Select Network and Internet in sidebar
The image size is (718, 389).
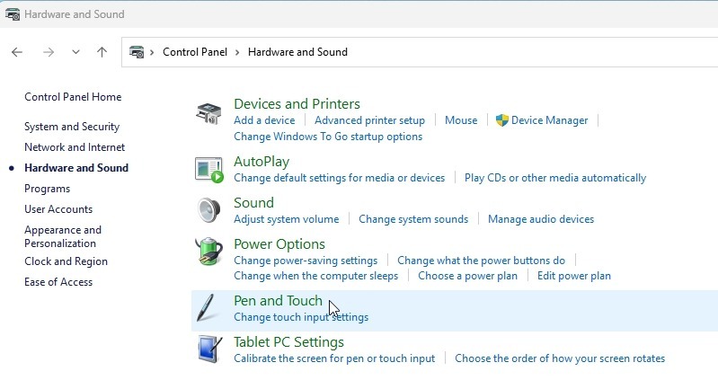pos(75,147)
